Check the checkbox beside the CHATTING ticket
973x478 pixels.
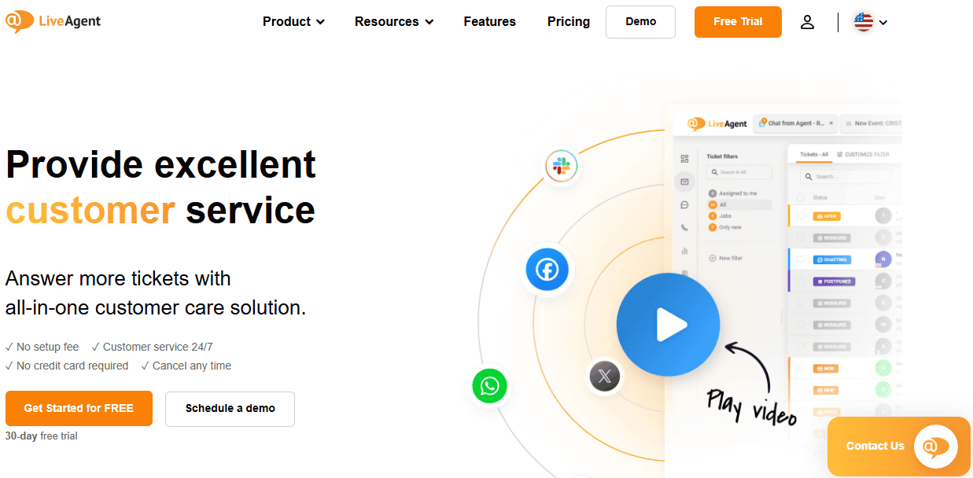(x=799, y=259)
